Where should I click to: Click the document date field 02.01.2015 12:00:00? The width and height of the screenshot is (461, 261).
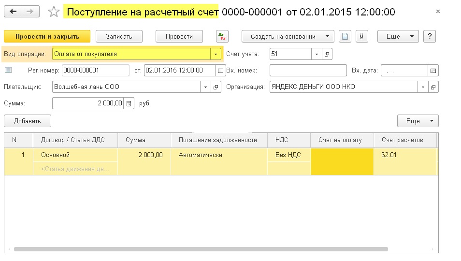pyautogui.click(x=180, y=71)
